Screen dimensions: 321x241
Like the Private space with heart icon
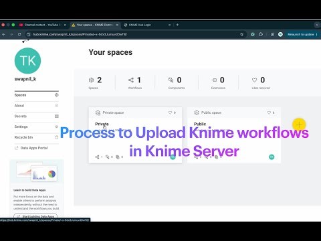click(170, 112)
